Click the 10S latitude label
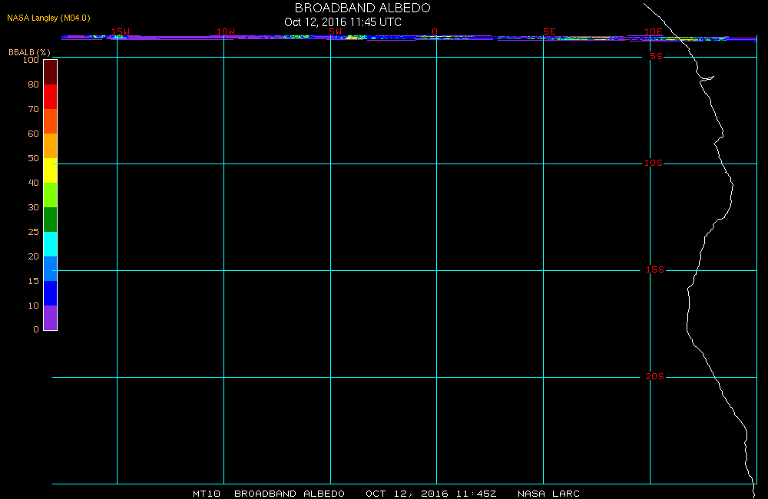Image resolution: width=768 pixels, height=499 pixels. coord(654,163)
